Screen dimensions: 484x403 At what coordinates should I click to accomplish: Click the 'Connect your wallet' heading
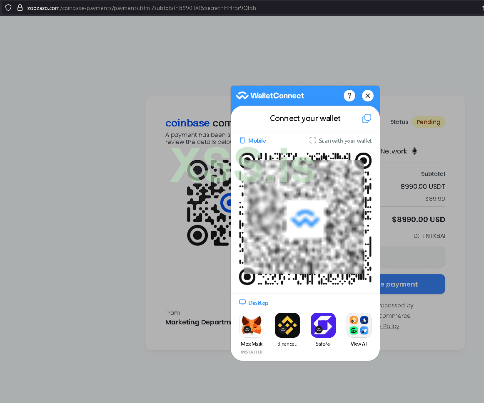click(305, 118)
